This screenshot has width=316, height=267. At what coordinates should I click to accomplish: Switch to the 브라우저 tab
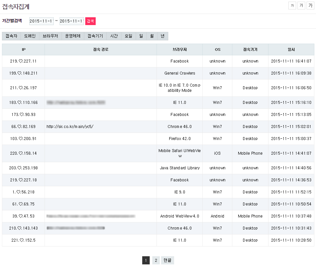(50, 36)
